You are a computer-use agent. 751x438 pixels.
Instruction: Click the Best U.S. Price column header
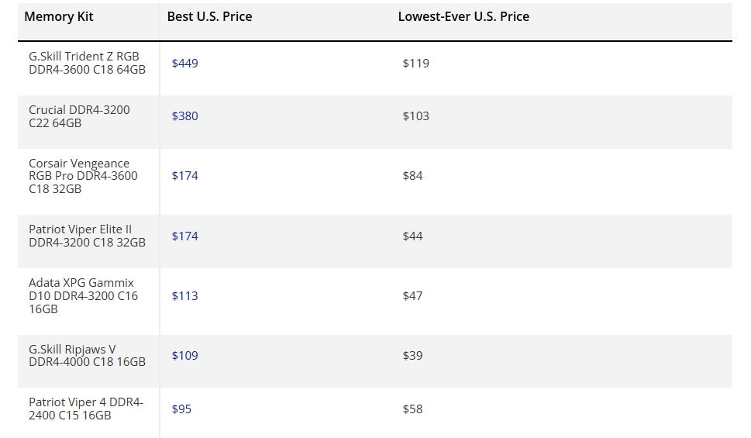[x=209, y=17]
